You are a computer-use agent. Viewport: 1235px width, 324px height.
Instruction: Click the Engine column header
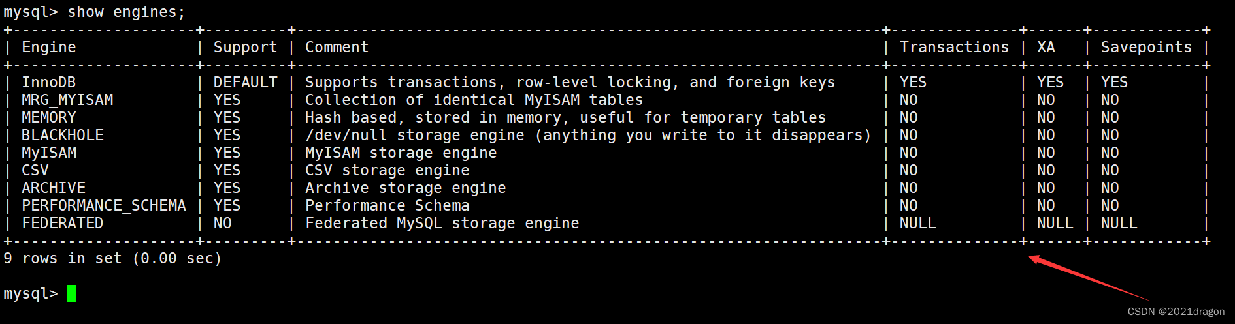[x=49, y=48]
